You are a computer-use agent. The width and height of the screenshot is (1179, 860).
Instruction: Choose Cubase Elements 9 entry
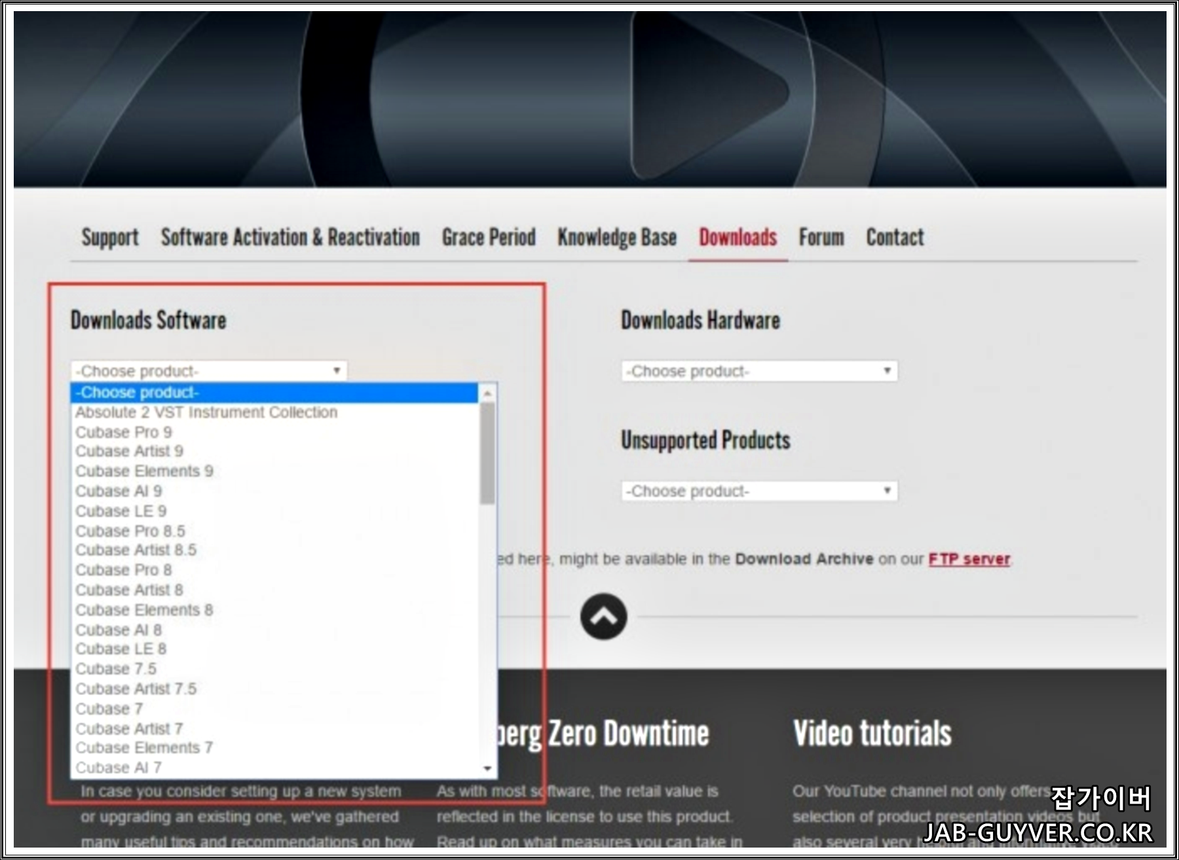click(274, 471)
